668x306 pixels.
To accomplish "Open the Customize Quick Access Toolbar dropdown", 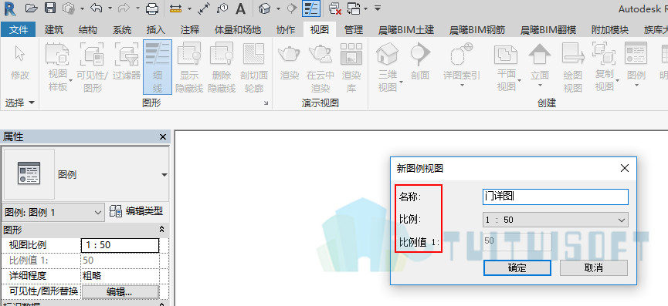I will (x=378, y=8).
